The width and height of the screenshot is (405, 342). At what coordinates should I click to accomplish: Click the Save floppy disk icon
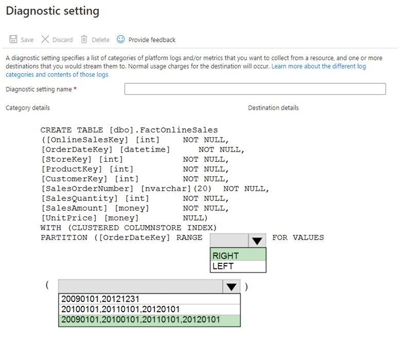[13, 39]
